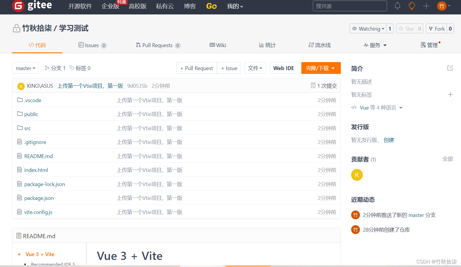Toggle Watching status for repository
Screen dimensions: 461x267
click(x=368, y=29)
